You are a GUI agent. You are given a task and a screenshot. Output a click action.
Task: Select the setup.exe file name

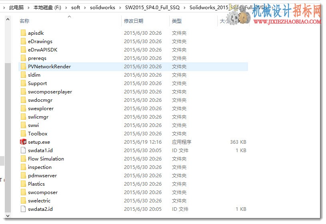[x=39, y=142]
